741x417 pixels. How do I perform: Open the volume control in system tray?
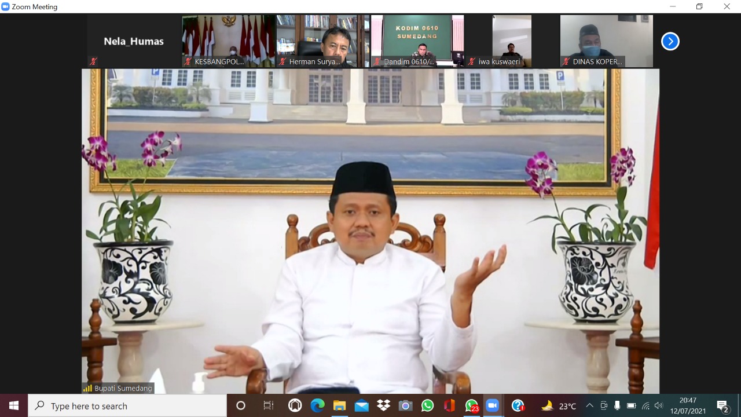(659, 405)
